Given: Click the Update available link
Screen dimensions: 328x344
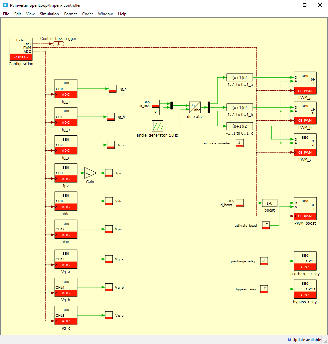Looking at the screenshot, I should [x=305, y=340].
